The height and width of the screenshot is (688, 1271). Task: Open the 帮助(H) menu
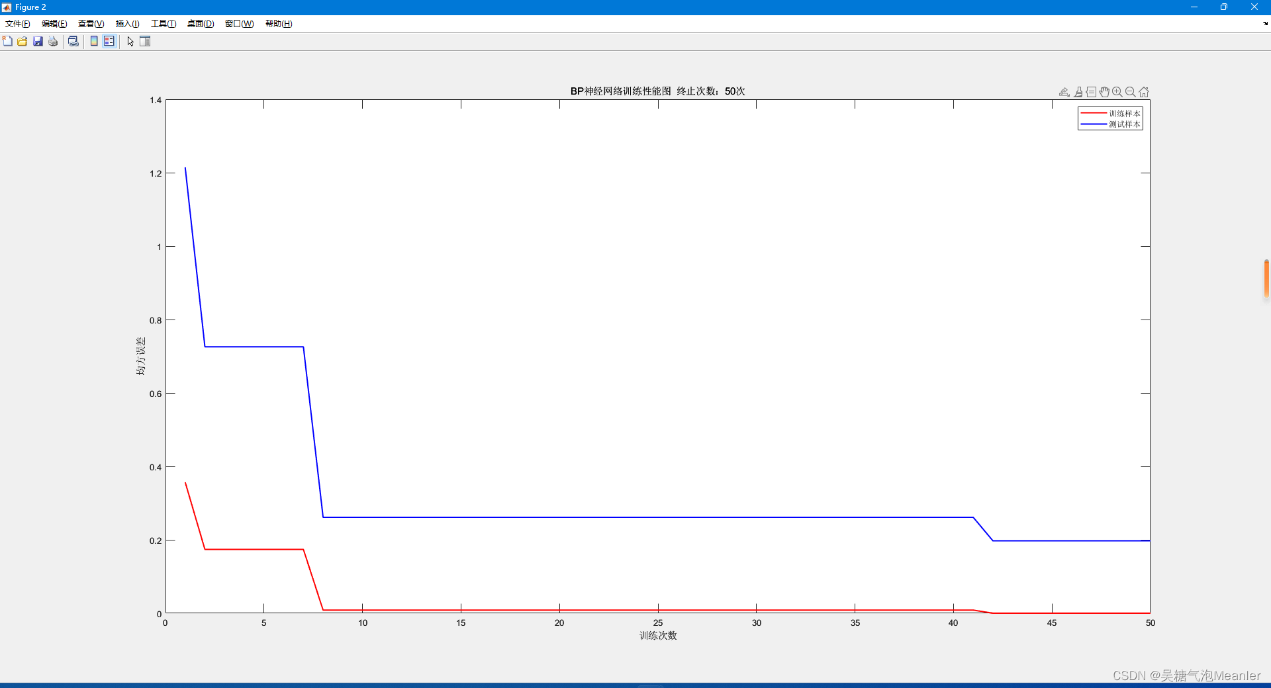pos(279,24)
